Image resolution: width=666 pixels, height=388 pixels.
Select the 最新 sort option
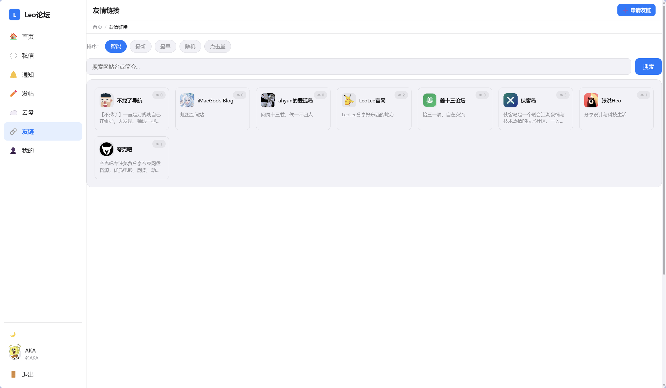coord(140,47)
